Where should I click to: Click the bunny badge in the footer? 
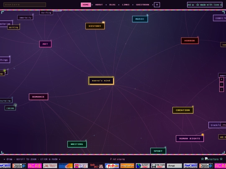[x=96, y=166]
